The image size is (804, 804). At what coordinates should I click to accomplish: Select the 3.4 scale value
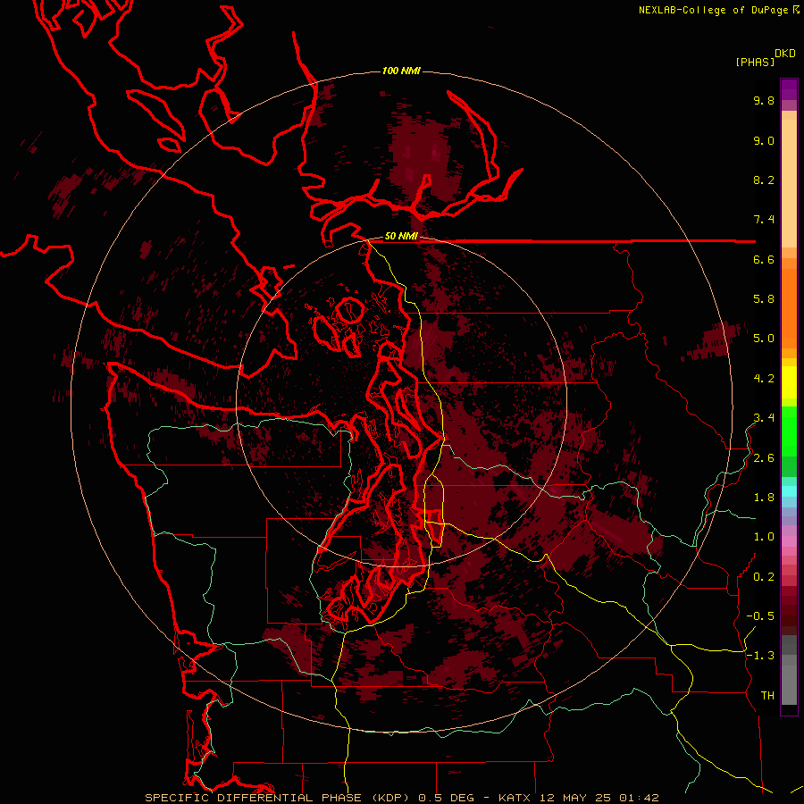764,418
